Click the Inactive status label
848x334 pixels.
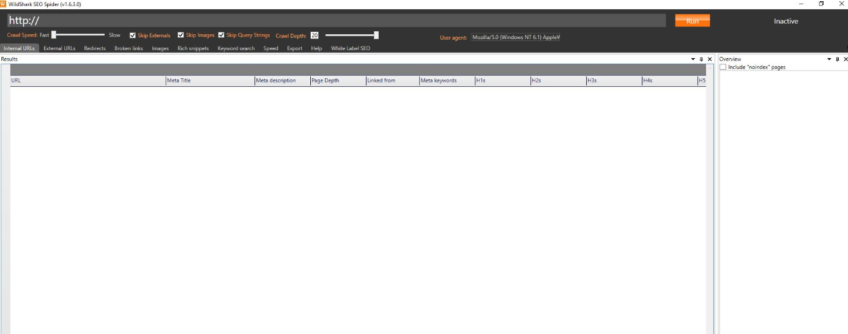pyautogui.click(x=786, y=21)
